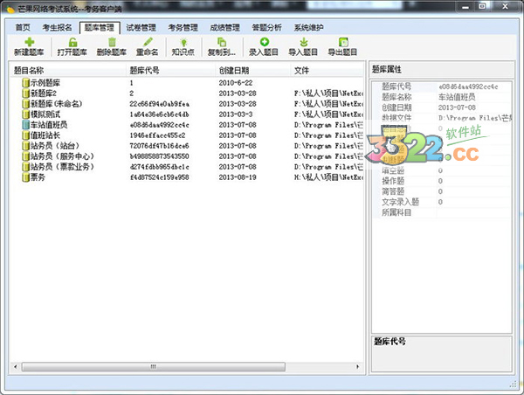
Task: Select icon of 站务员（票款业务）row
Action: (25, 167)
